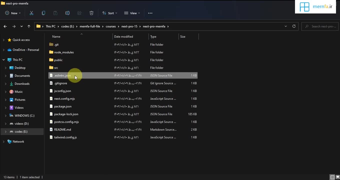340x180 pixels.
Task: Select the public folder row
Action: [x=123, y=60]
